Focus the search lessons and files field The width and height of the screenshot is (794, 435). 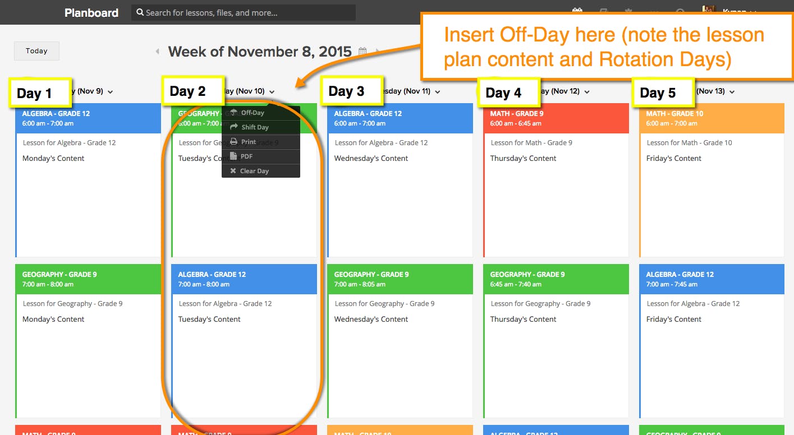click(244, 12)
